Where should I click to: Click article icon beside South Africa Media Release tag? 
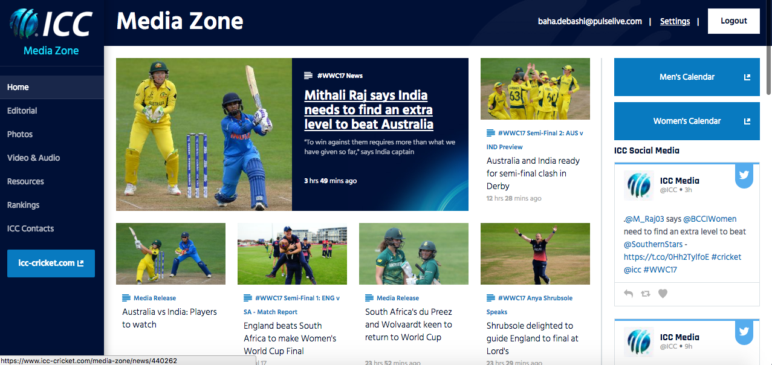[369, 298]
